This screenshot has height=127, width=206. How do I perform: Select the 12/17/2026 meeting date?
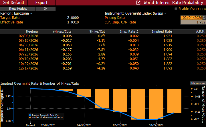coord(28,68)
